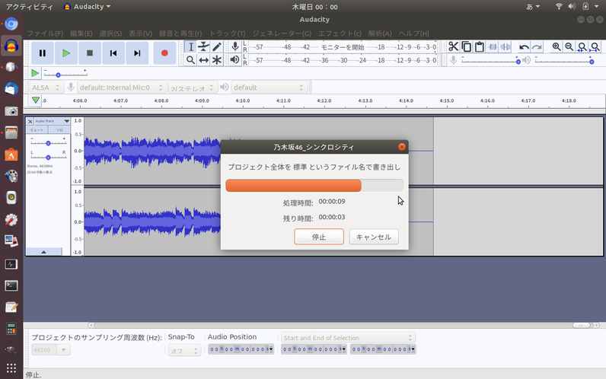Open the stereo recording channels dropdown

[x=193, y=88]
